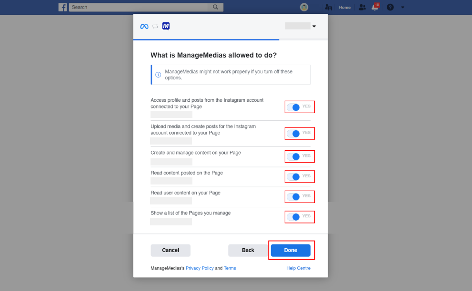The width and height of the screenshot is (472, 291).
Task: Open the top bar account menu arrow
Action: tap(402, 7)
